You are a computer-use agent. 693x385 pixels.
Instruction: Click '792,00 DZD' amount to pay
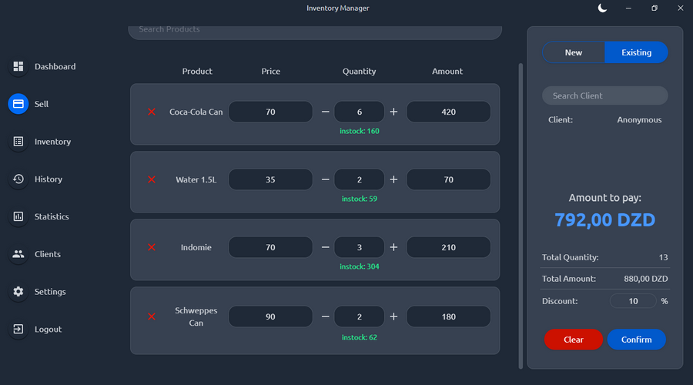coord(605,219)
